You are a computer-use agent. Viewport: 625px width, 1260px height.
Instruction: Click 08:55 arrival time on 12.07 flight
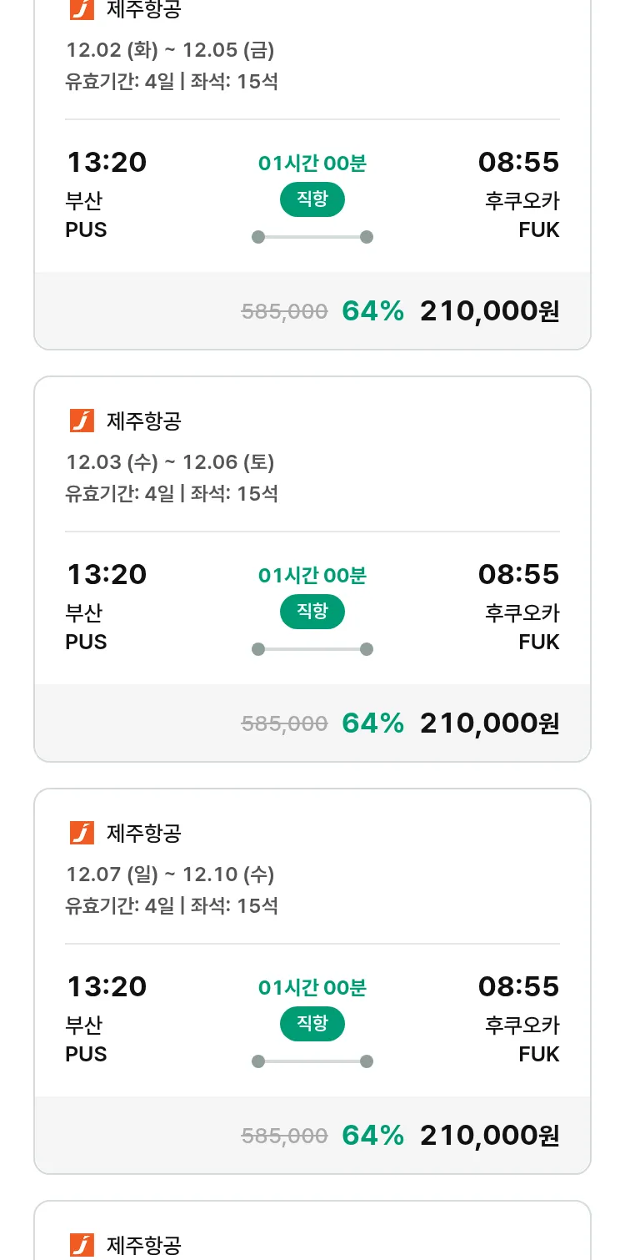(x=518, y=986)
